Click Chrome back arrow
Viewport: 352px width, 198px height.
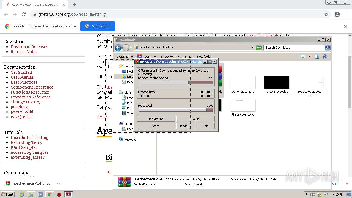6,14
